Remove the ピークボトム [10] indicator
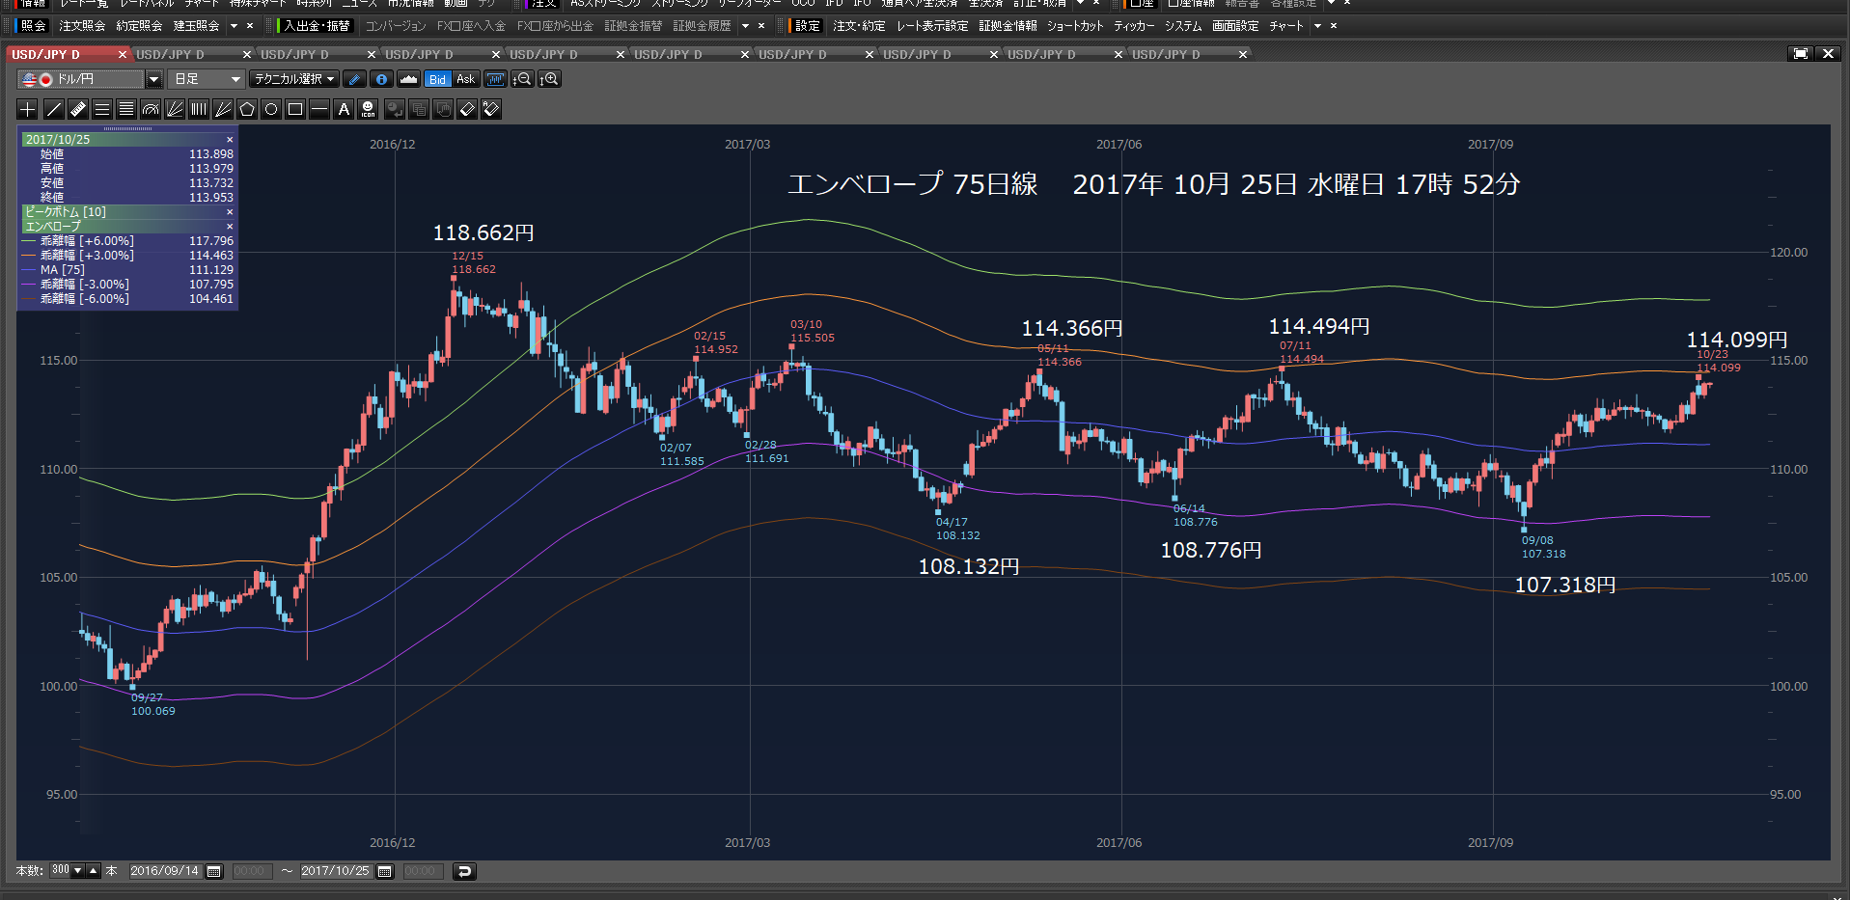This screenshot has width=1850, height=900. (230, 212)
